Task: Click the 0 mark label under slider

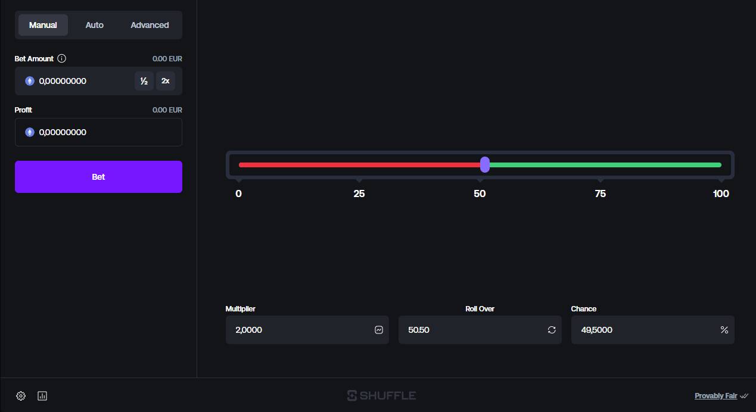Action: point(238,193)
